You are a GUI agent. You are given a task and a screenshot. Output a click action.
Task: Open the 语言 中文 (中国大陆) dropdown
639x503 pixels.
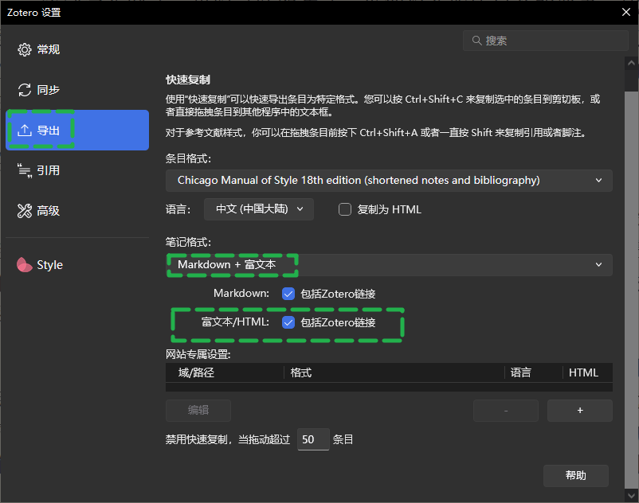[x=259, y=209]
